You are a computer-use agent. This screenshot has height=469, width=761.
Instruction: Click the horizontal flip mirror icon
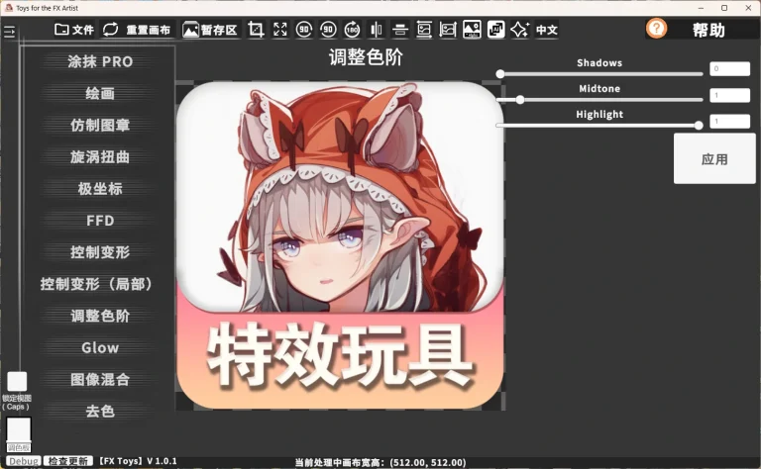pos(376,30)
